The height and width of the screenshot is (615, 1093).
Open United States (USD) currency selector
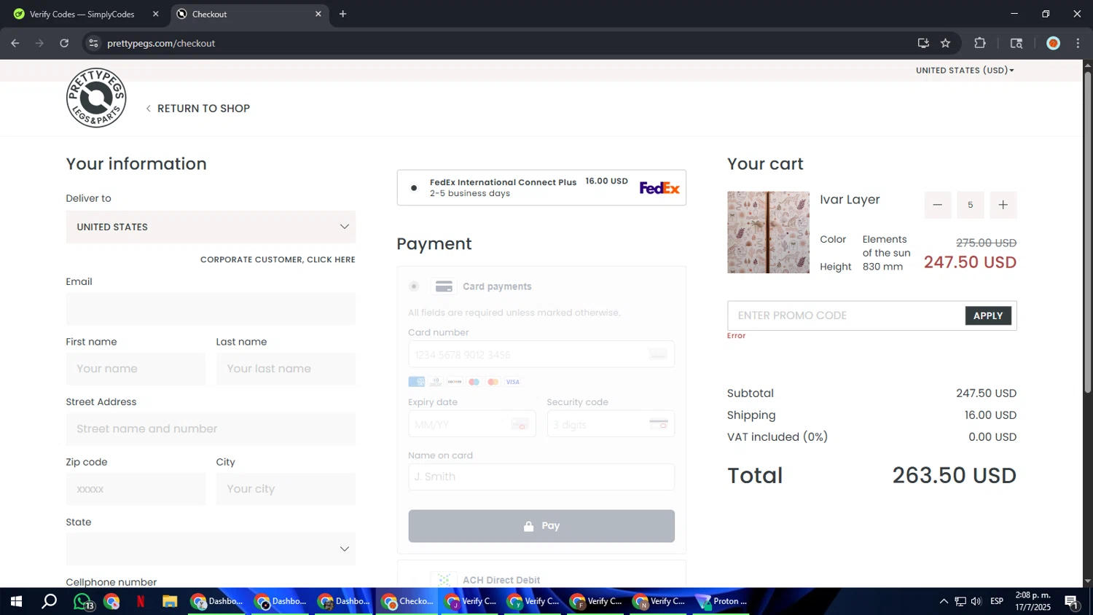[x=965, y=71]
